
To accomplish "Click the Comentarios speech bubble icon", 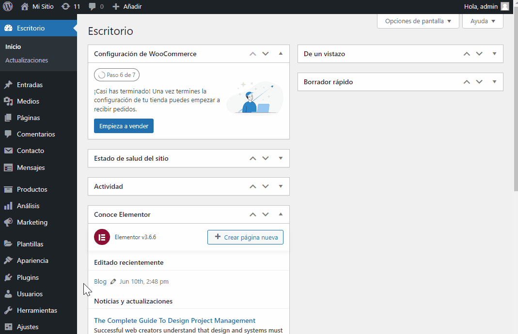I will point(8,134).
